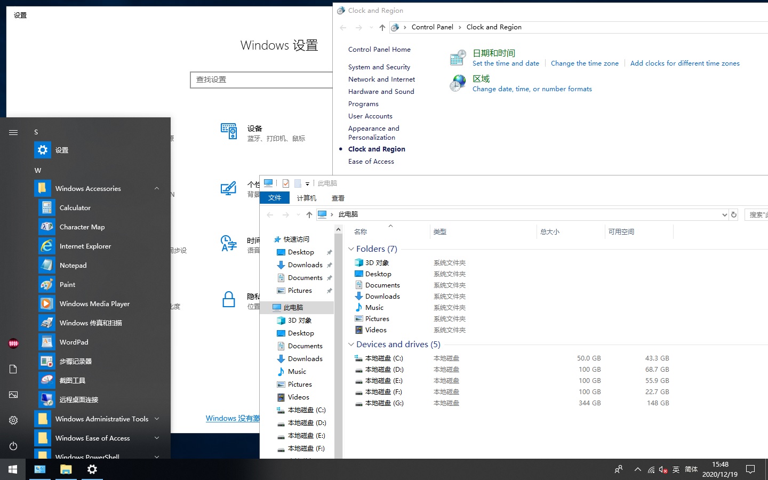Click 英 input language indicator
Image resolution: width=768 pixels, height=480 pixels.
point(676,469)
